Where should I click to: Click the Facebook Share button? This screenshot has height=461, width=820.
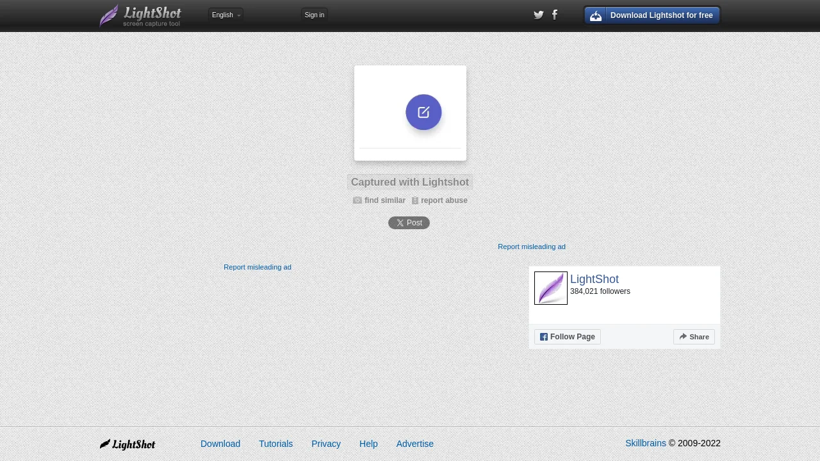click(x=694, y=337)
